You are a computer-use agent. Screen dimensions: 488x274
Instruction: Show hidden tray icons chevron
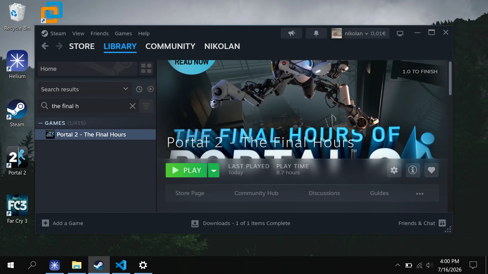(x=398, y=265)
